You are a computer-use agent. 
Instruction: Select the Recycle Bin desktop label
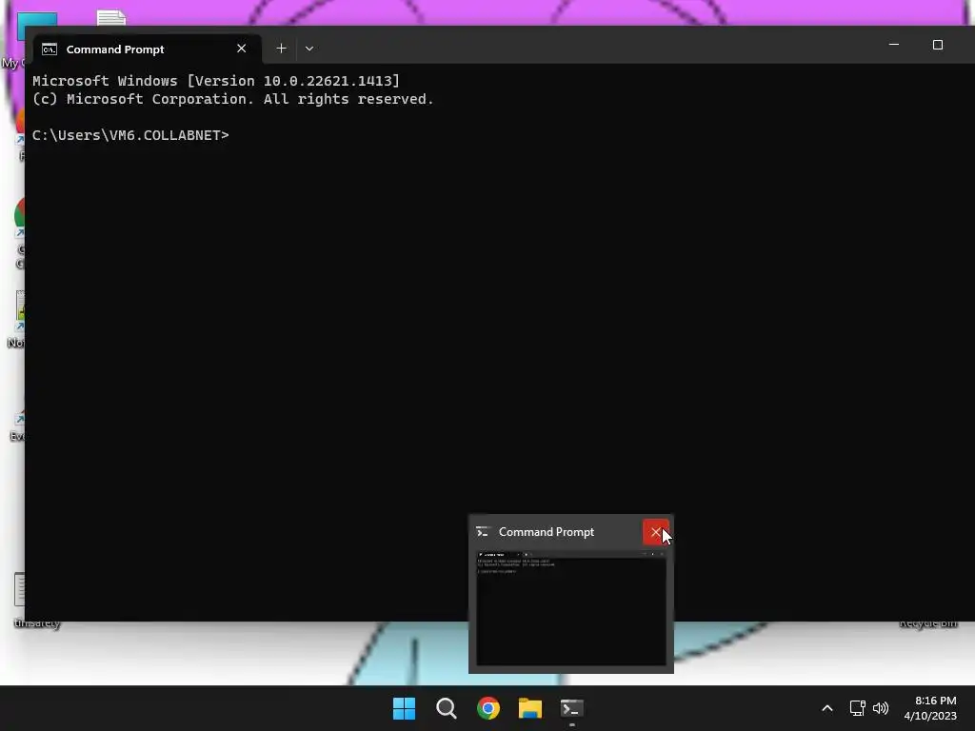pos(928,623)
